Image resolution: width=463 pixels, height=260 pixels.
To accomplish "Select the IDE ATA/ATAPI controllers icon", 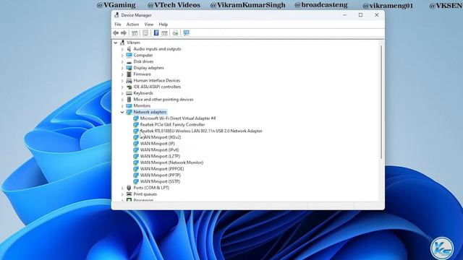I will [129, 87].
